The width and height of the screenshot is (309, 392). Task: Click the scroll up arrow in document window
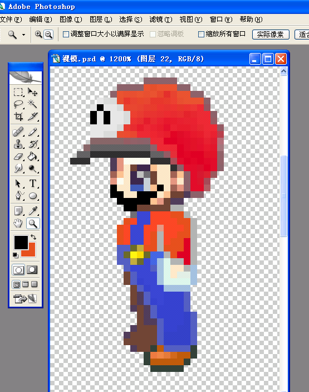284,71
